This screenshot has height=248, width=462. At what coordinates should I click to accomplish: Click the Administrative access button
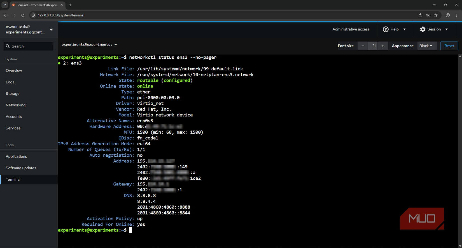coord(351,29)
